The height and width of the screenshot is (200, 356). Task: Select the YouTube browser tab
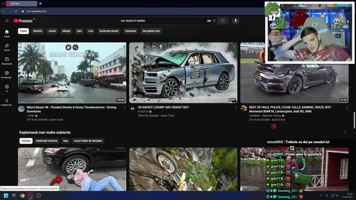(21, 4)
